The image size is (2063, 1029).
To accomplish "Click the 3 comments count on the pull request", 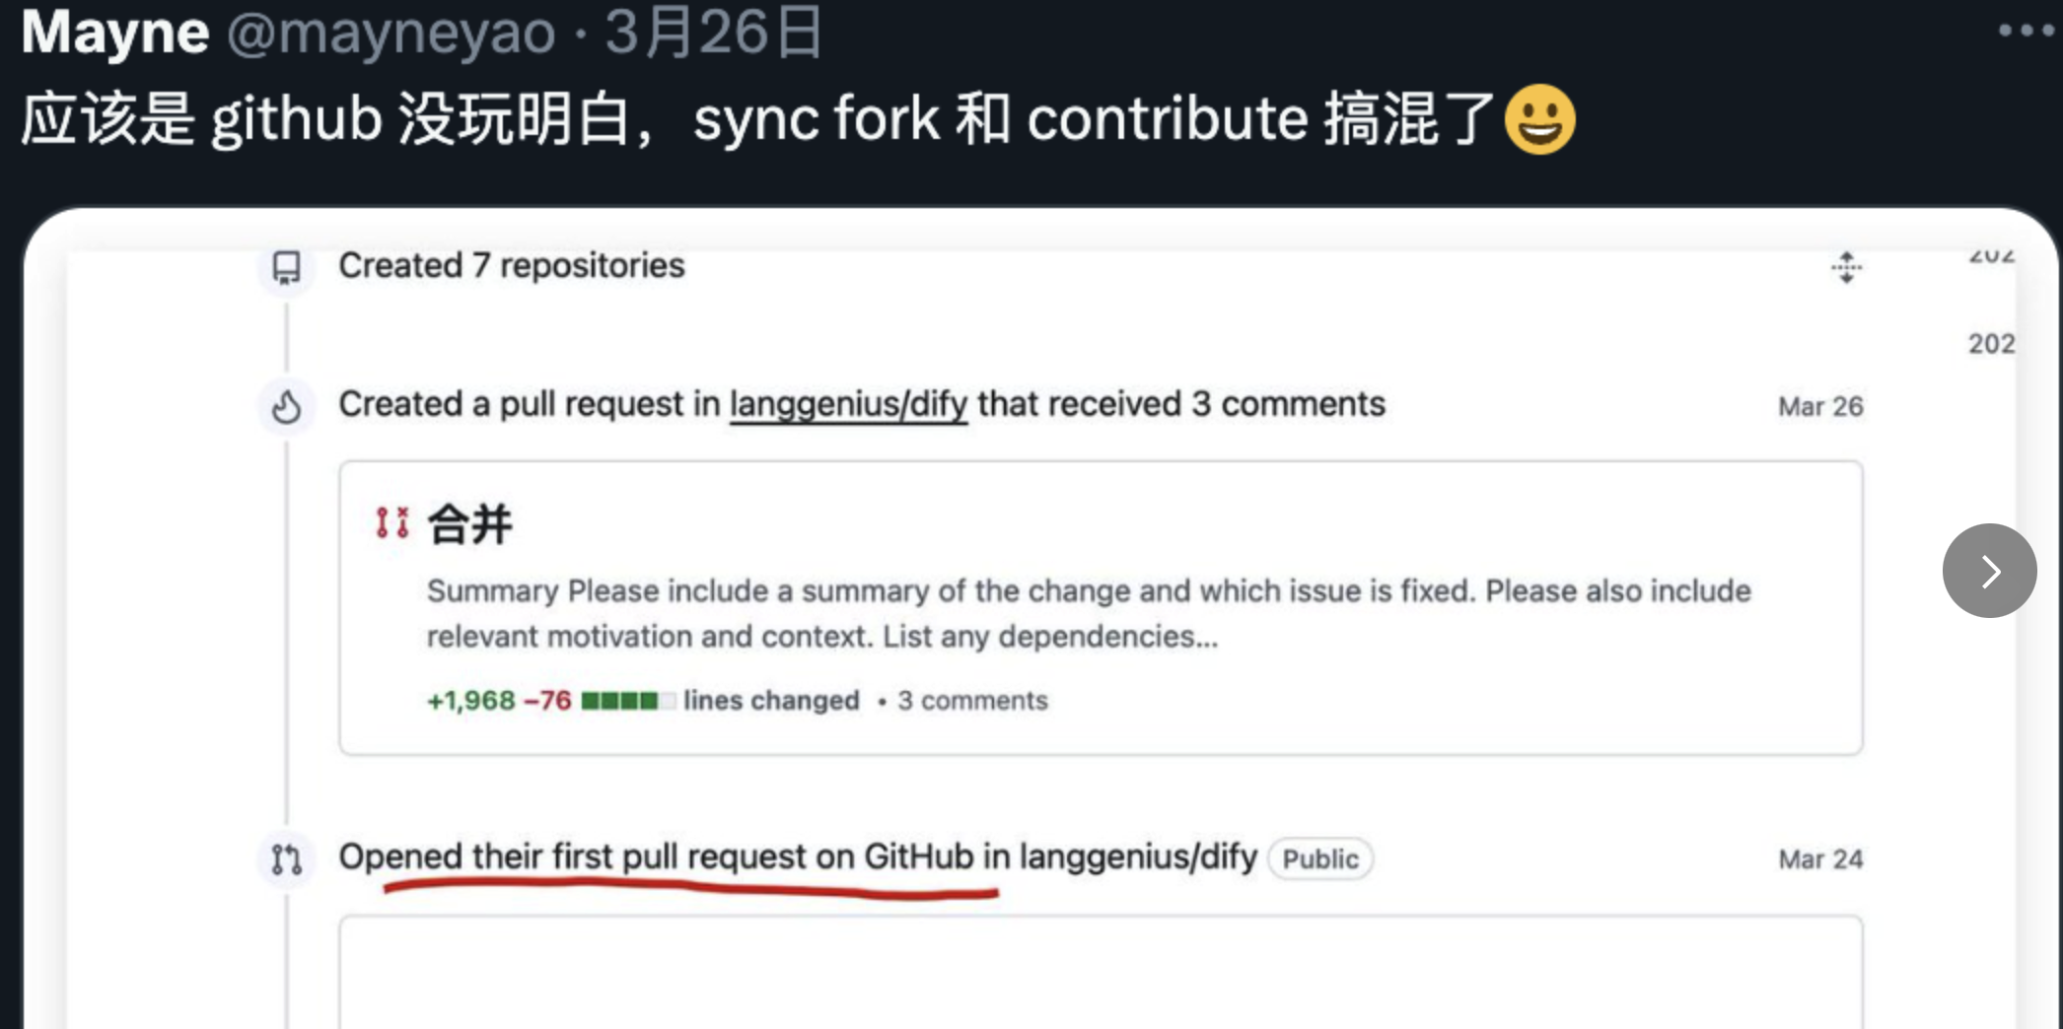I will tap(972, 701).
